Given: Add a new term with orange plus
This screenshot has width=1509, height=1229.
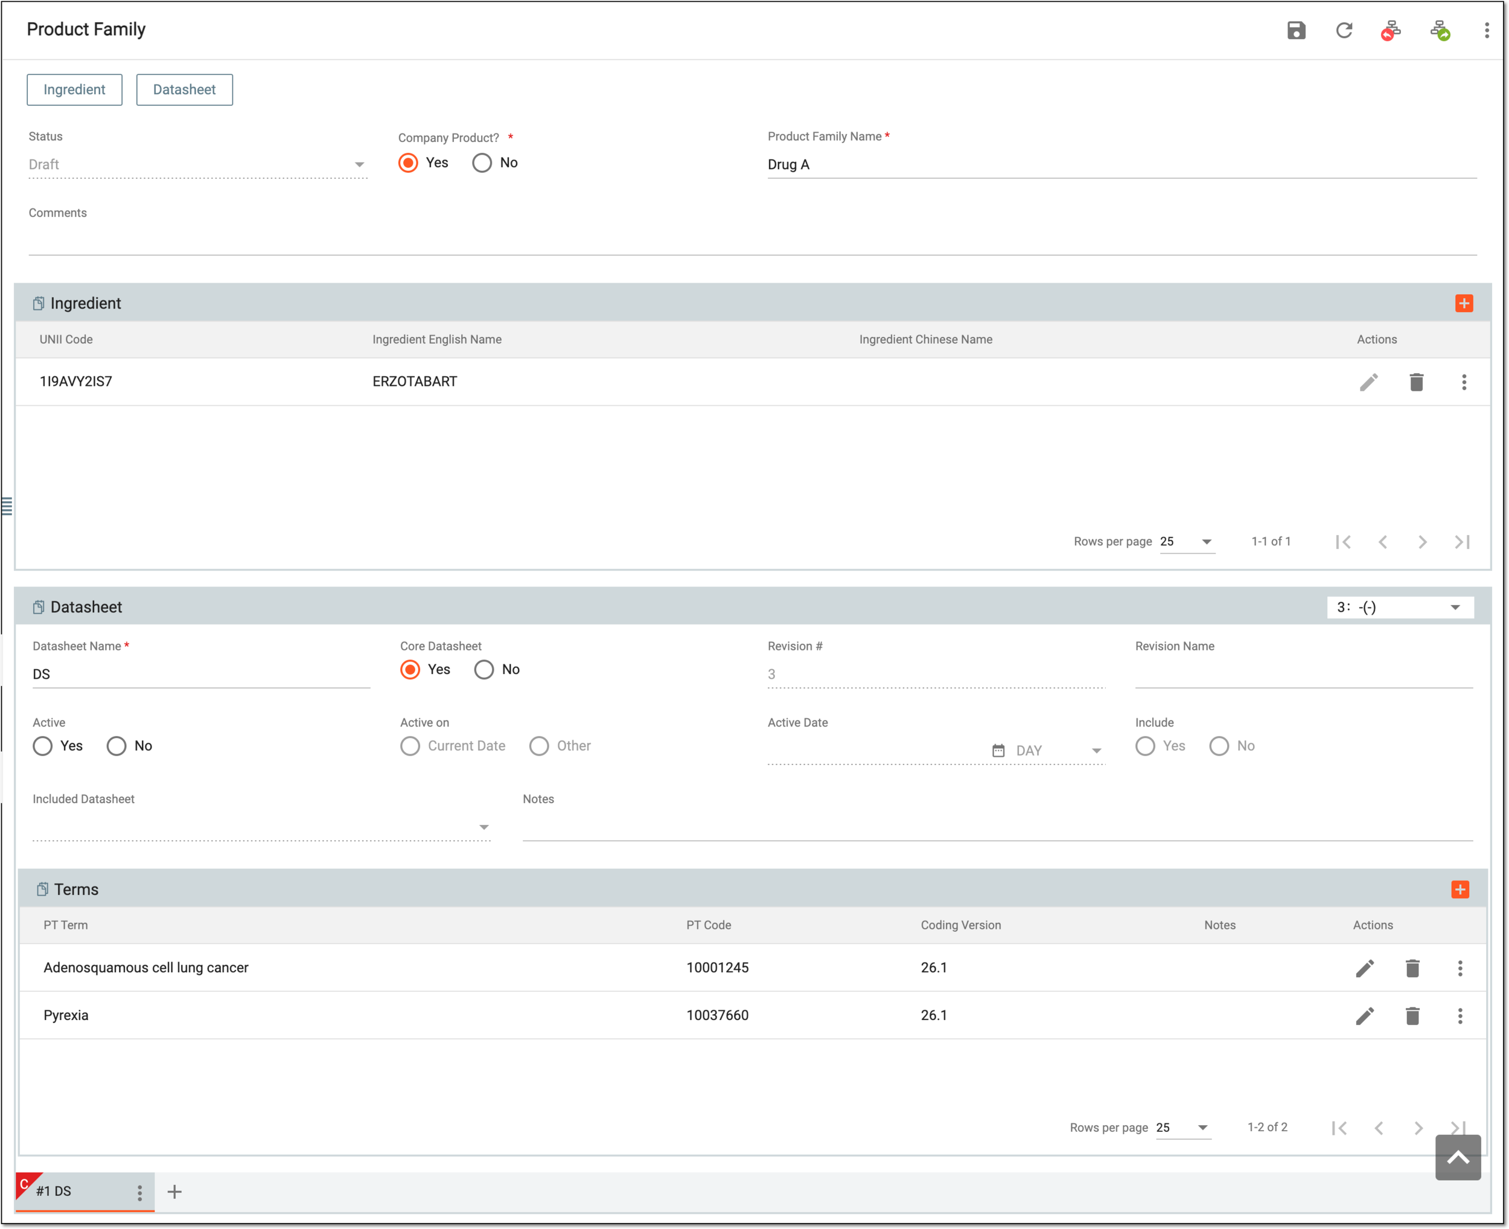Looking at the screenshot, I should pyautogui.click(x=1460, y=889).
